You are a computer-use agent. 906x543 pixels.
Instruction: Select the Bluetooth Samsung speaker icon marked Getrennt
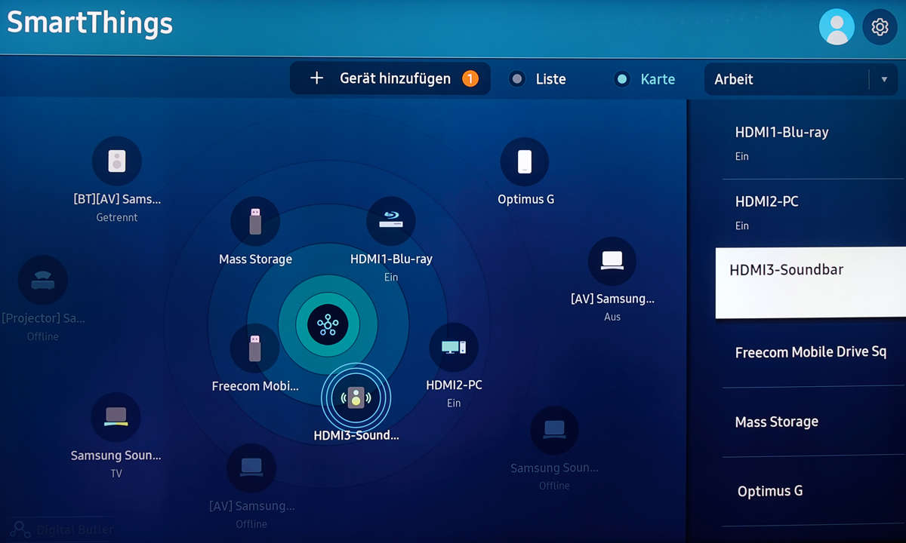click(117, 161)
